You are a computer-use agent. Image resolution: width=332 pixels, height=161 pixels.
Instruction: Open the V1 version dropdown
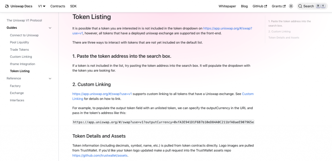[42, 6]
